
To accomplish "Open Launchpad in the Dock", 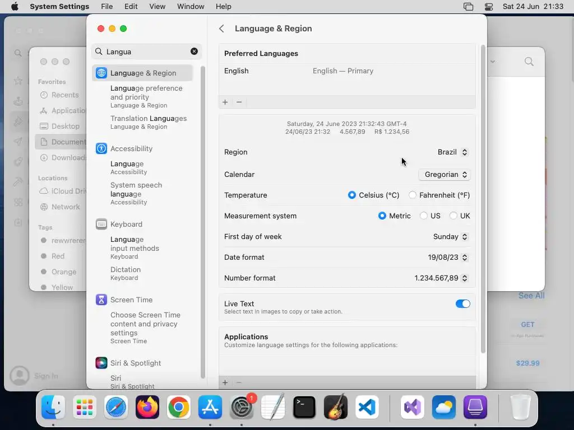I will click(x=85, y=407).
